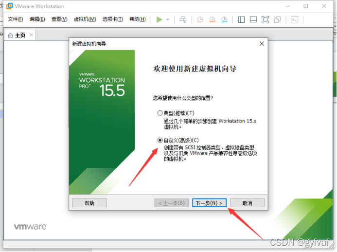Click the 帮助 button in wizard
337x252 pixels.
tap(89, 203)
